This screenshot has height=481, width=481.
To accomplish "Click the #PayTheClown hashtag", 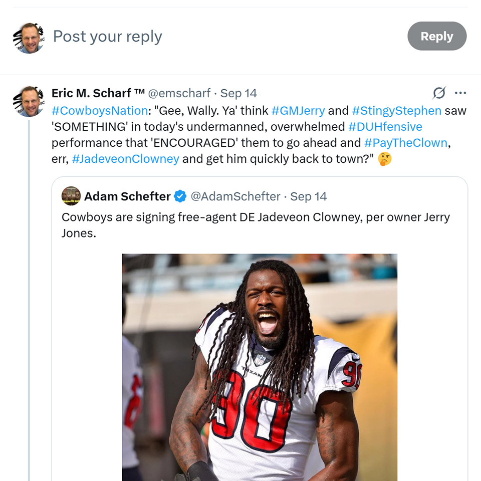I will 405,142.
